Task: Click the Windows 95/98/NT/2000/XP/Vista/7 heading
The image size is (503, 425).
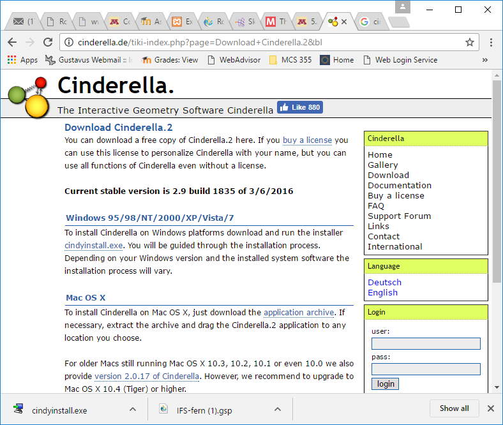Action: click(x=150, y=218)
